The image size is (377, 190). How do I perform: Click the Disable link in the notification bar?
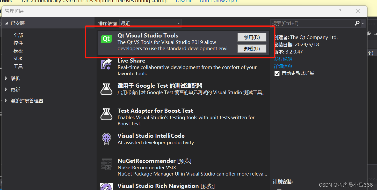point(184,1)
